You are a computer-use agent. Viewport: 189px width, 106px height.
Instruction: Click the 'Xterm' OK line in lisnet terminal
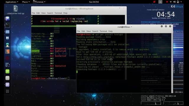43,76
